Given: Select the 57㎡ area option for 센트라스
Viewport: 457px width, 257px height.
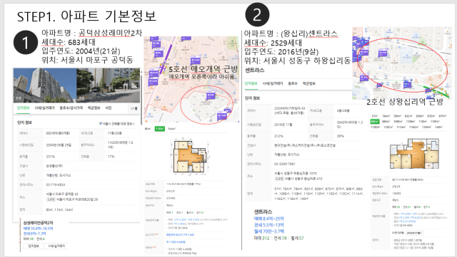Looking at the screenshot, I should point(374,116).
